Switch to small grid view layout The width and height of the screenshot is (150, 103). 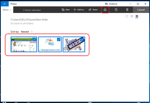click(137, 16)
